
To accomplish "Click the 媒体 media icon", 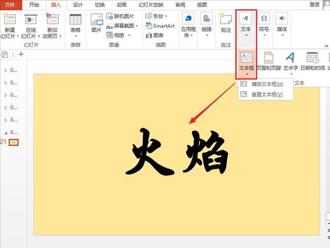I will [282, 19].
